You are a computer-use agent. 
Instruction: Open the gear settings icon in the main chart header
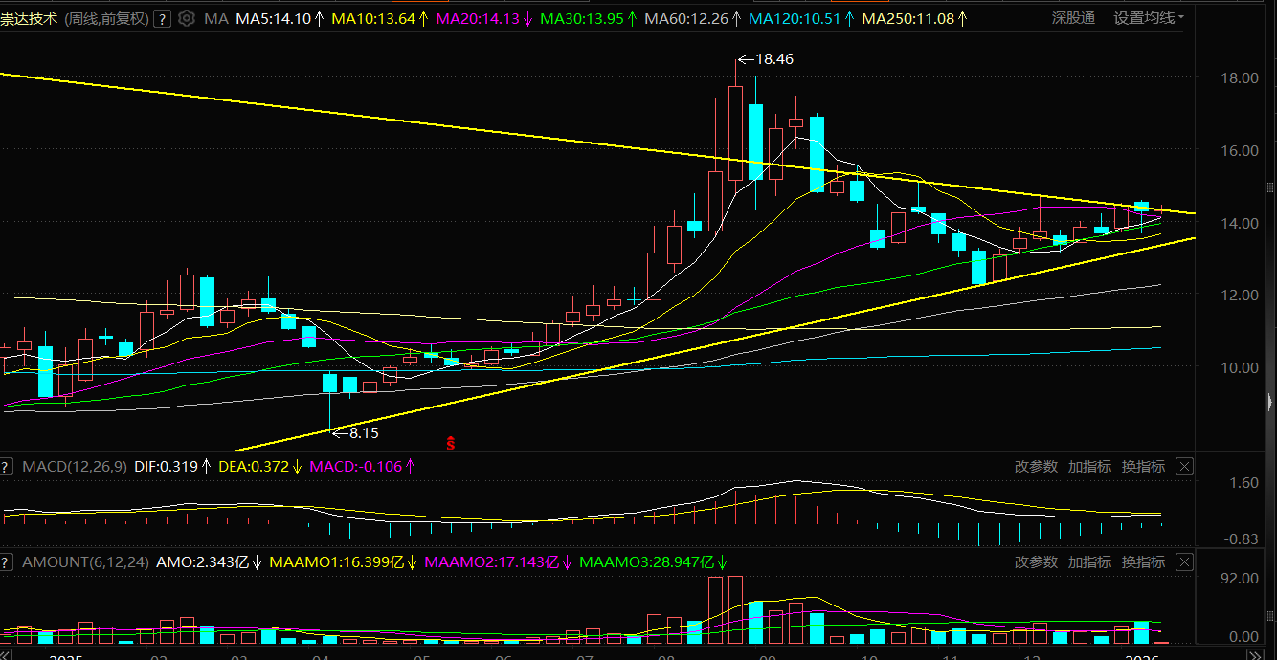(187, 18)
